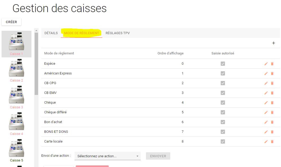Edit the Carte locale payment mode
This screenshot has width=281, height=167.
266,141
